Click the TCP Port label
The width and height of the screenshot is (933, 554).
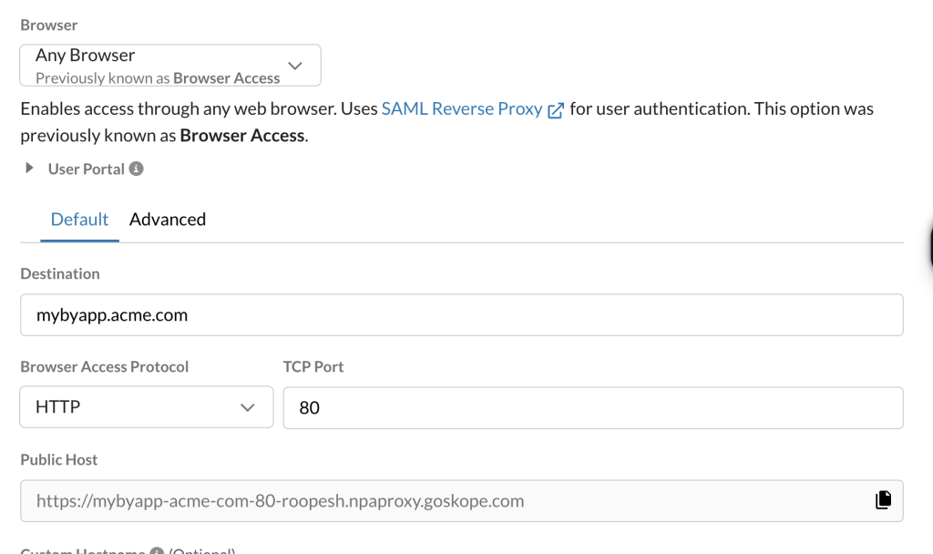[313, 366]
